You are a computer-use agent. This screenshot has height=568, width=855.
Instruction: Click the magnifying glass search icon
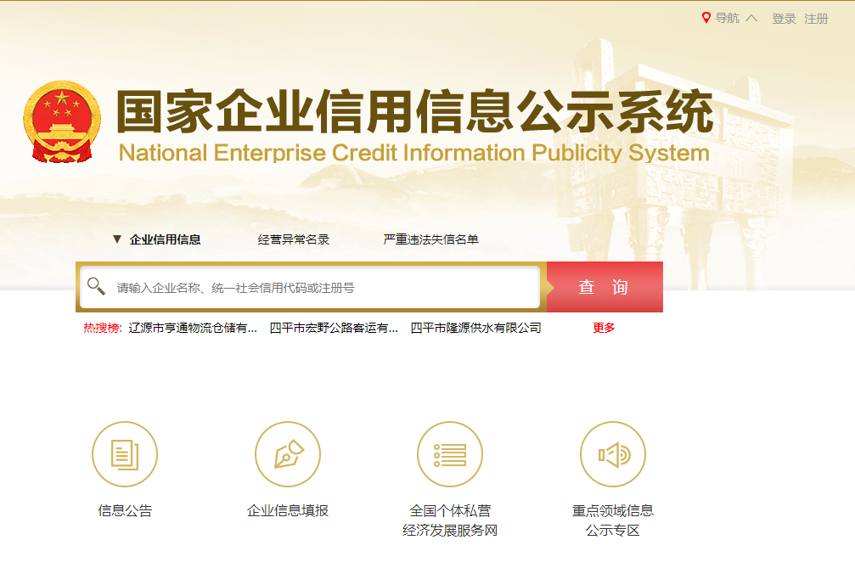96,286
